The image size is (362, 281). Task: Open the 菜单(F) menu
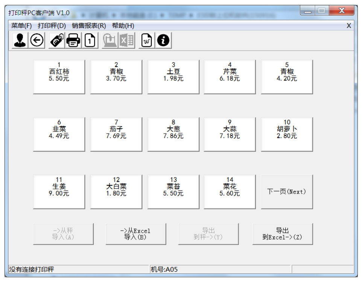click(x=21, y=26)
